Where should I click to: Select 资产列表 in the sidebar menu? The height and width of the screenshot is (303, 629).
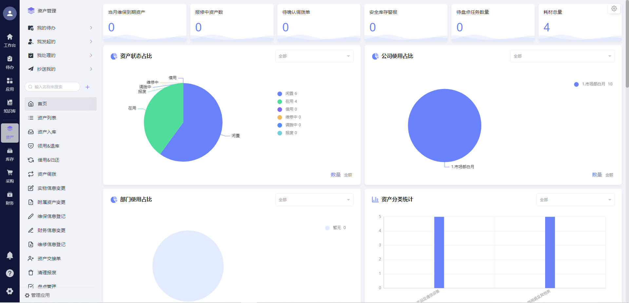47,118
